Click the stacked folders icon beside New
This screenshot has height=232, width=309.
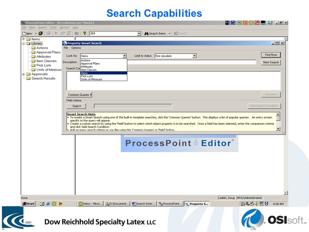click(41, 33)
